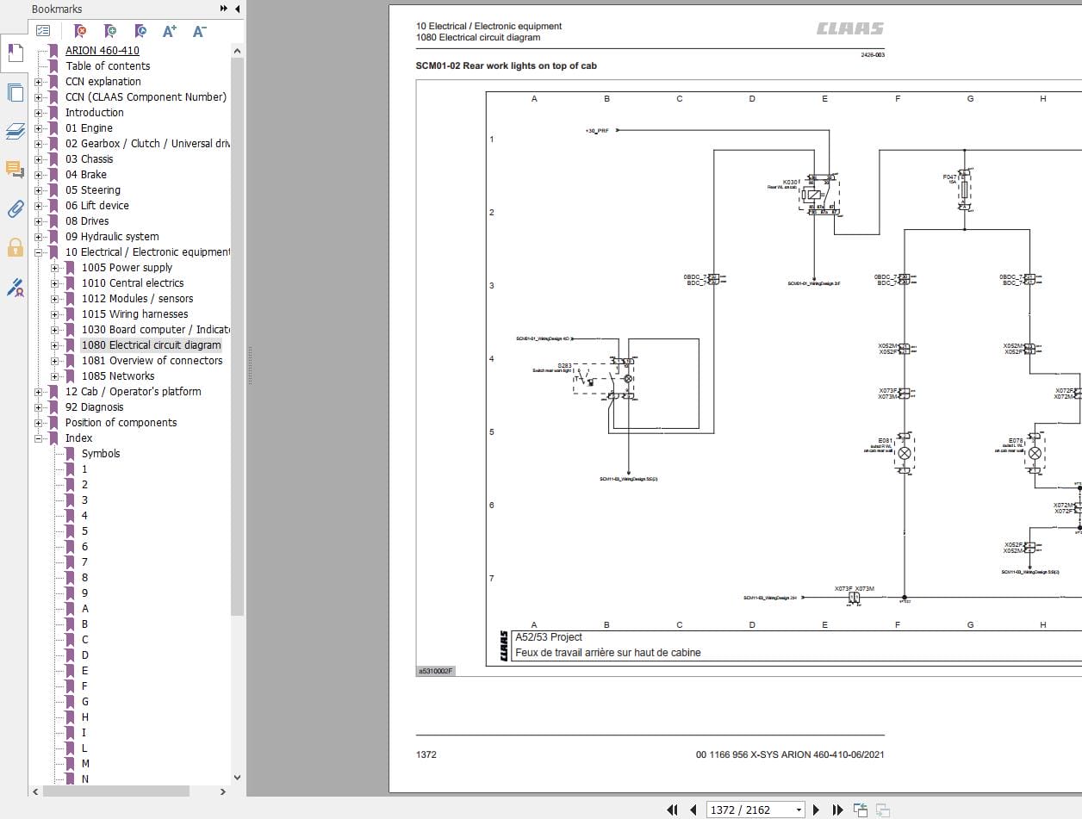Image resolution: width=1082 pixels, height=819 pixels.
Task: Increase bookmark font size
Action: tap(170, 31)
